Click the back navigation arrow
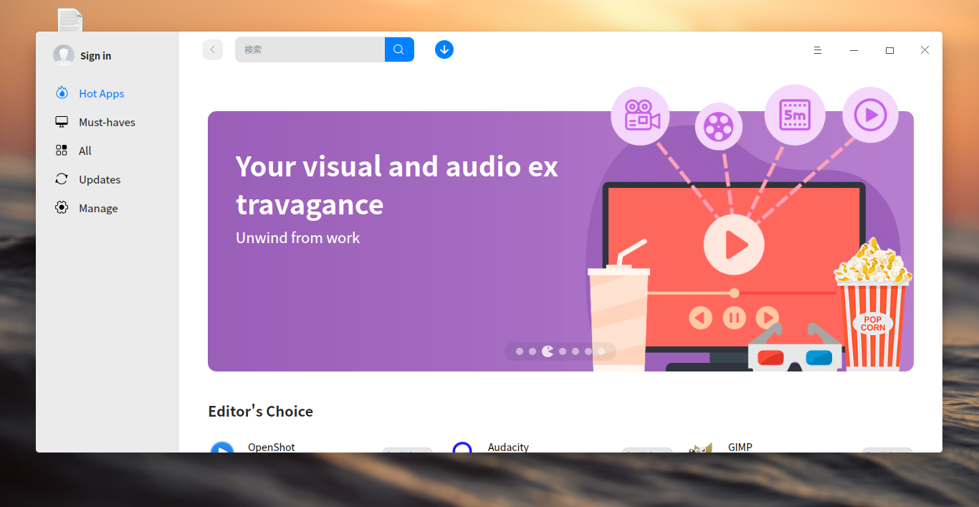 click(213, 49)
